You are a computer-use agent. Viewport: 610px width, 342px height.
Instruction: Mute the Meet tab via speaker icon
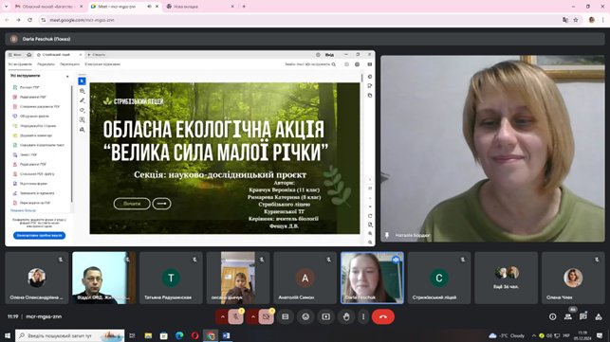[x=149, y=7]
